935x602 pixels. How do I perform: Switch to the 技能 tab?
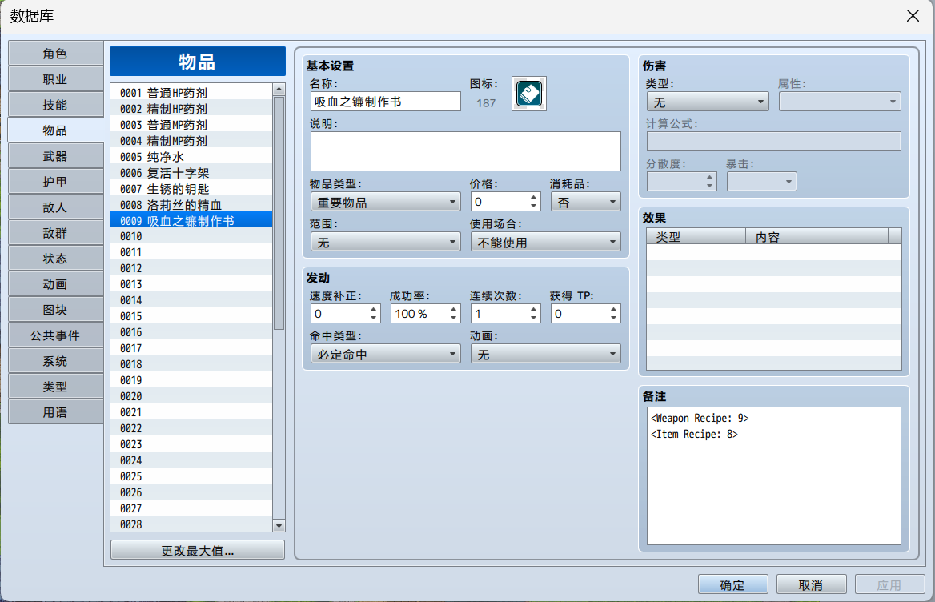(55, 105)
